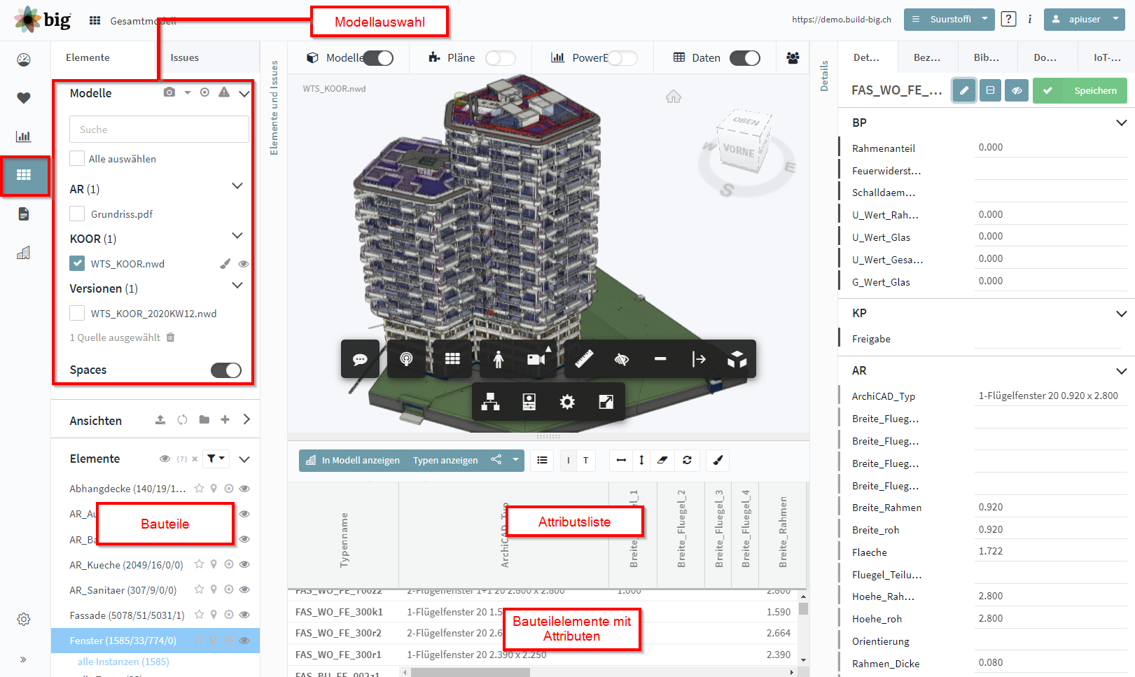This screenshot has height=677, width=1135.
Task: Collapse the BP properties section
Action: 1121,123
